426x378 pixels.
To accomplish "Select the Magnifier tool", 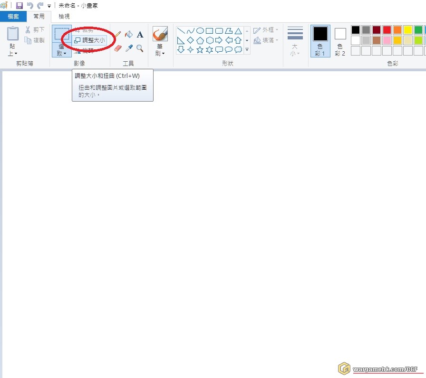I will 140,48.
